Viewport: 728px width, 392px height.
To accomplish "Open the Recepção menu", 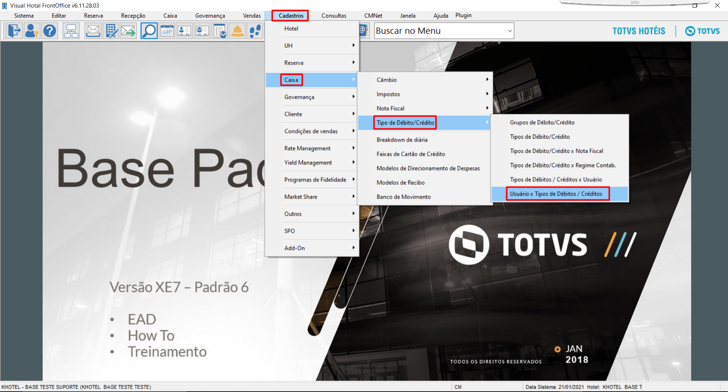I will tap(133, 16).
